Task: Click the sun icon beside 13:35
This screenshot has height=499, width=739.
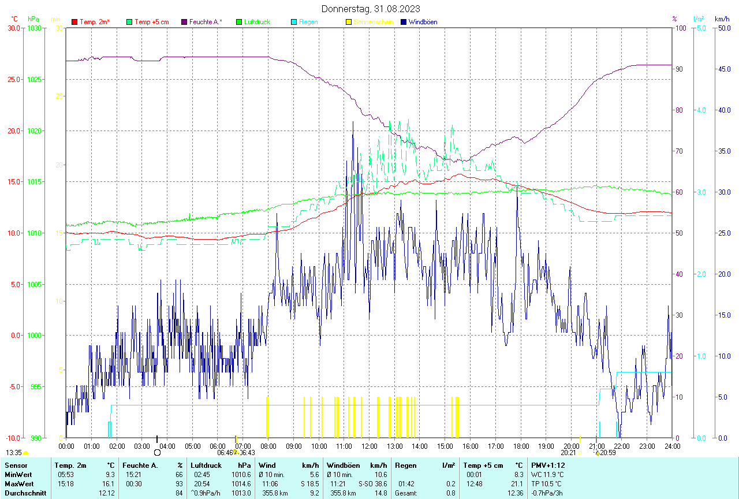Action: click(26, 453)
